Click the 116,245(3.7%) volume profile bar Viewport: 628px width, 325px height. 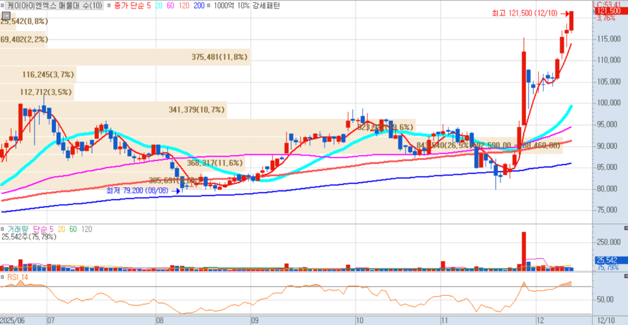38,75
